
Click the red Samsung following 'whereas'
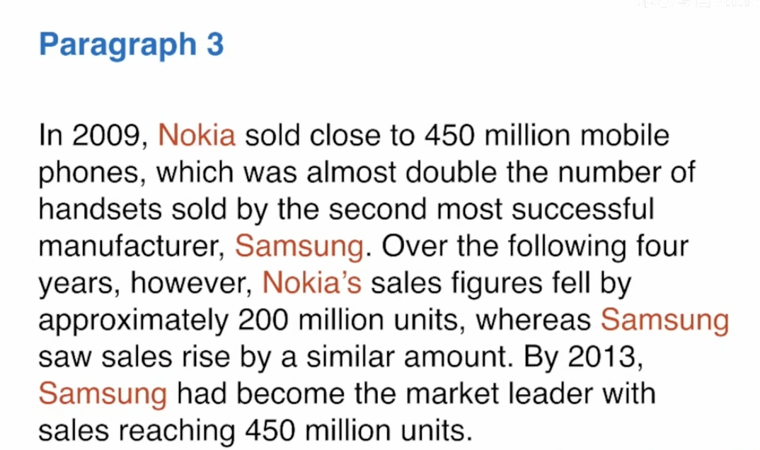click(664, 321)
